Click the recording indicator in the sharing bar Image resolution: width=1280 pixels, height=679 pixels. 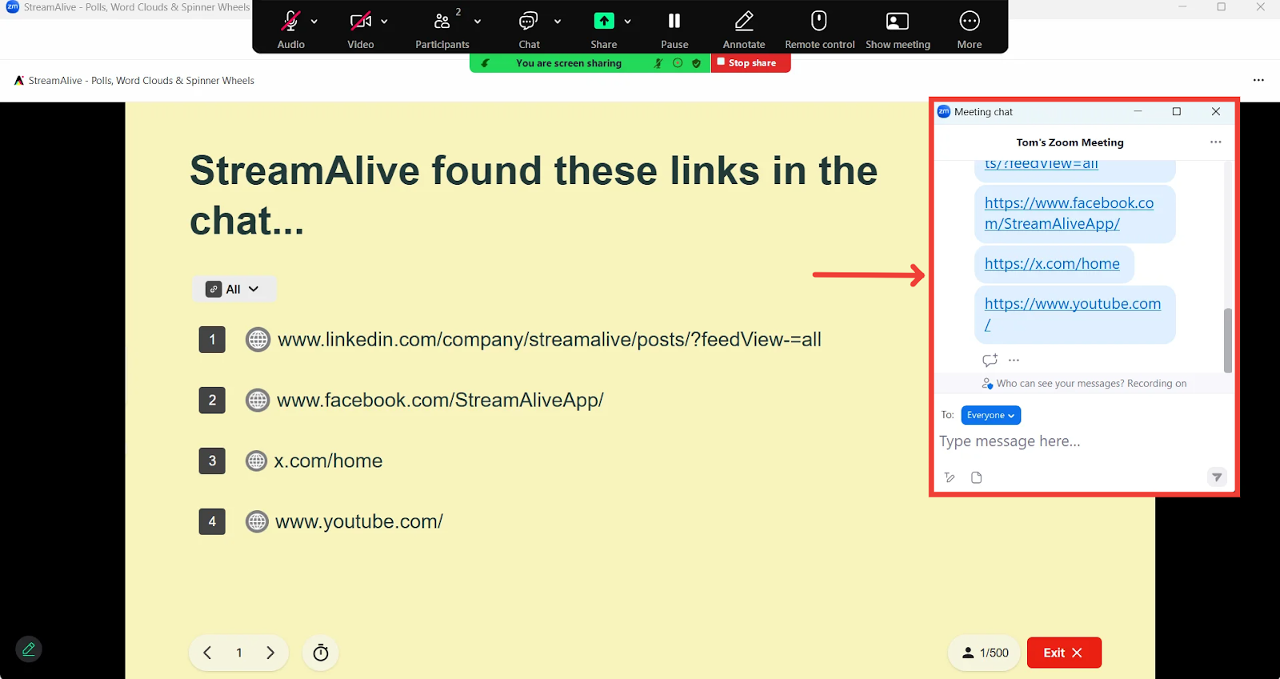(x=678, y=63)
